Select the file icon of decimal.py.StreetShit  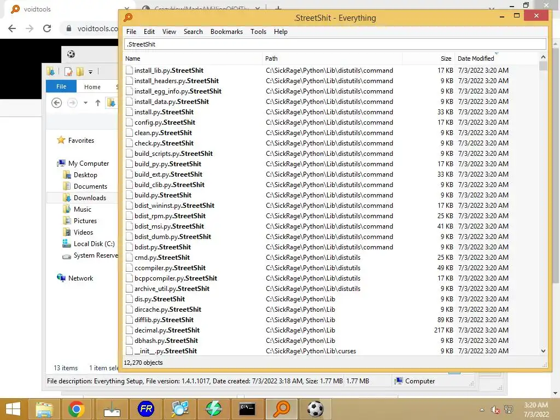pyautogui.click(x=129, y=330)
